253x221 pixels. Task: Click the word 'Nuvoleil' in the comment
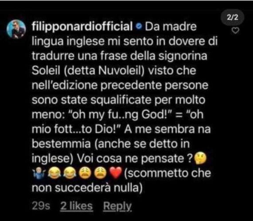(120, 71)
